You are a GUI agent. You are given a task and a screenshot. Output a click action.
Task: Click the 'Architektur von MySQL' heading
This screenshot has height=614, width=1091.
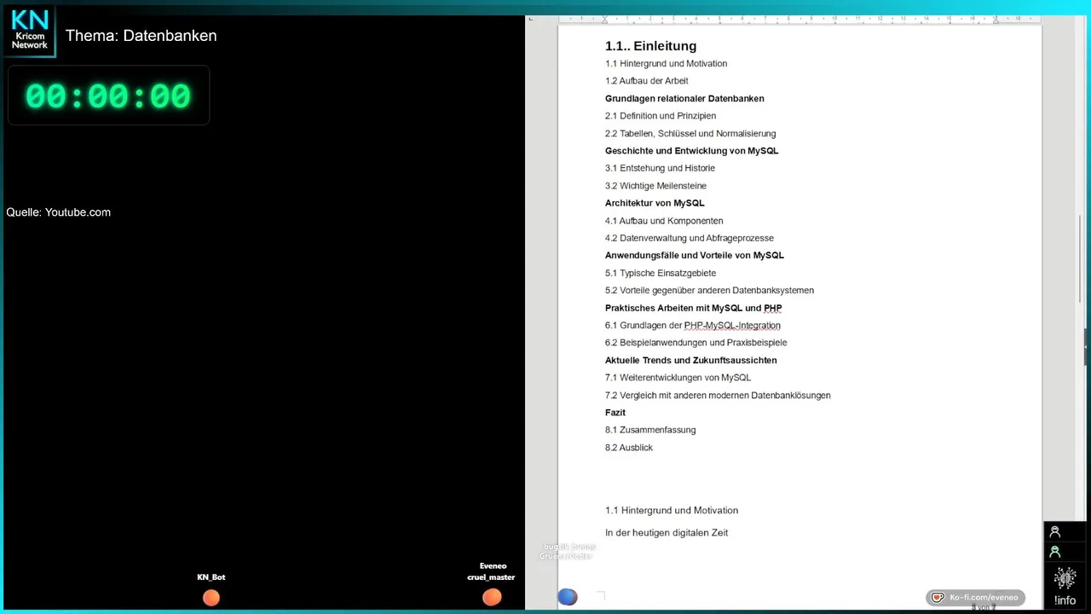[x=655, y=203]
